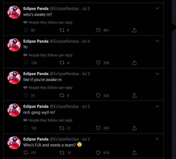Reply to the "Who's F/A" tweet
The width and height of the screenshot is (176, 159).
(x=26, y=153)
